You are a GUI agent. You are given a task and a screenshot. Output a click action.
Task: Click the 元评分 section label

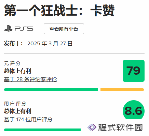pos(12,63)
